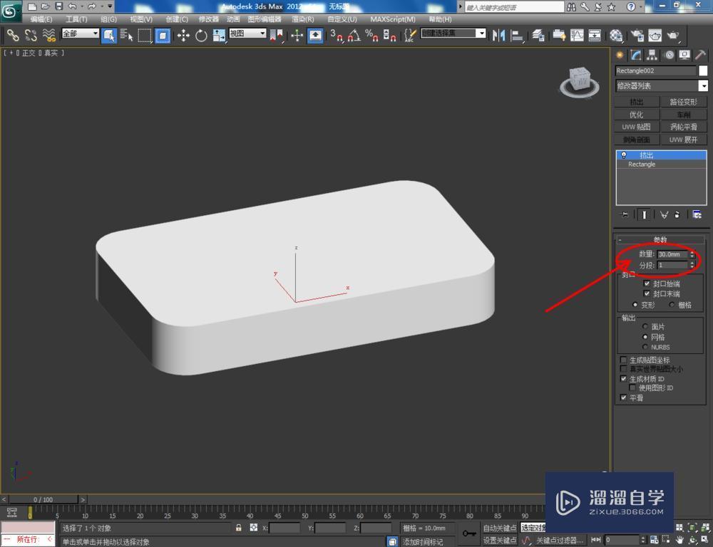Toggle the 挤出 modifier lightbulb visibility
Image resolution: width=713 pixels, height=547 pixels.
[622, 155]
